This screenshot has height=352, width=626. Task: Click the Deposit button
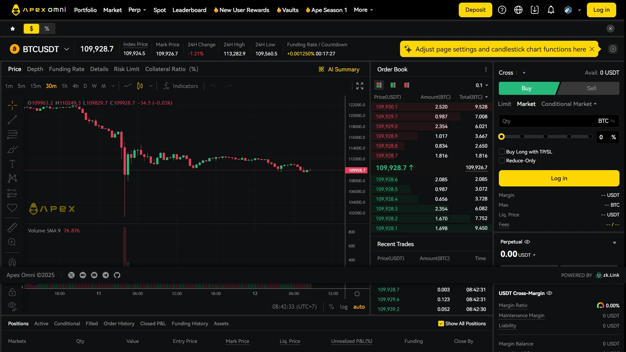tap(475, 10)
